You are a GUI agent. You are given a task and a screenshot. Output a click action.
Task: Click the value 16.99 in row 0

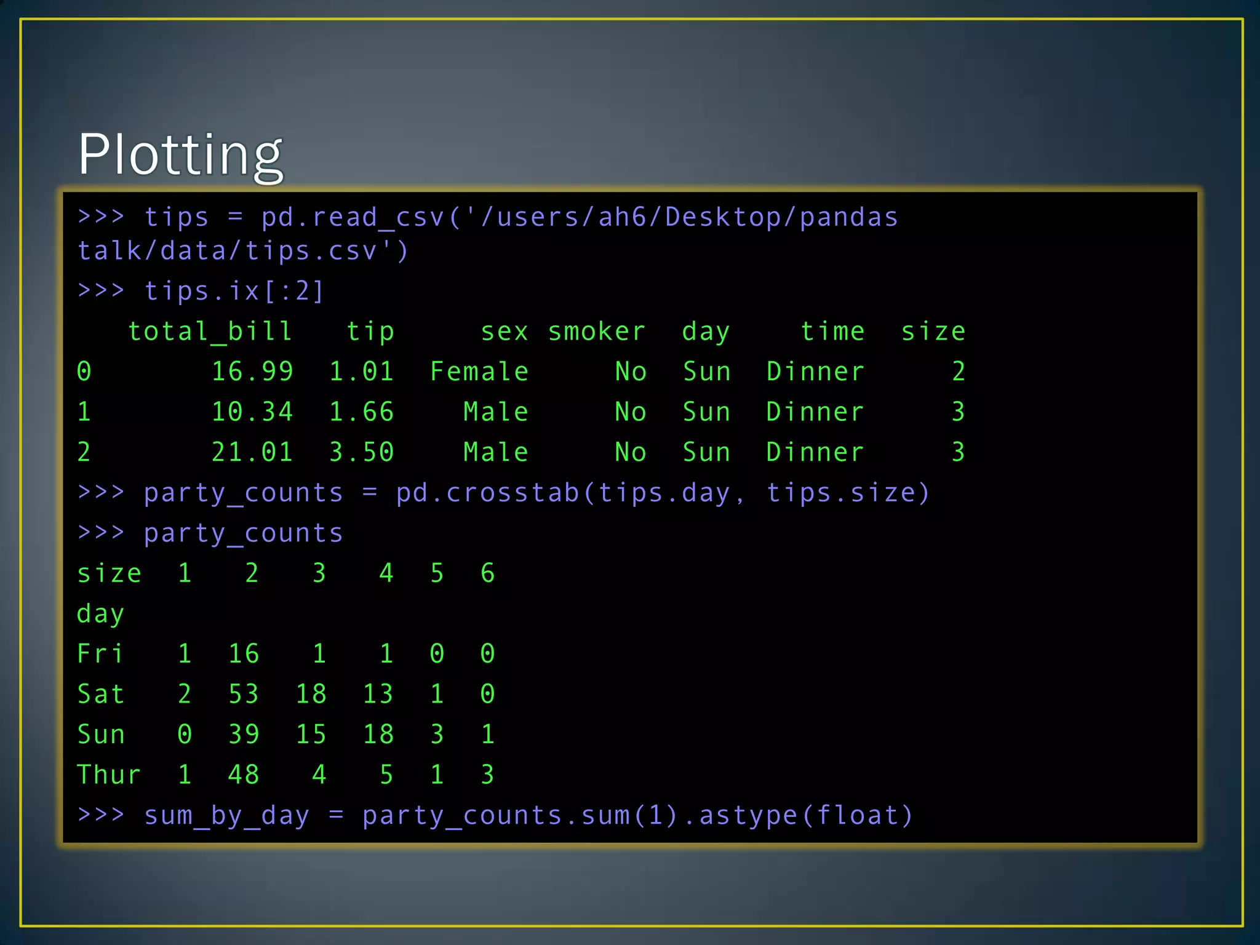(252, 372)
